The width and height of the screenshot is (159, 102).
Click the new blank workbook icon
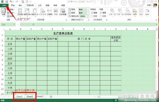(x=27, y=2)
